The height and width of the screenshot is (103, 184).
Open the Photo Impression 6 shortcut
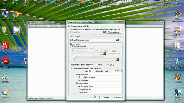point(178,16)
